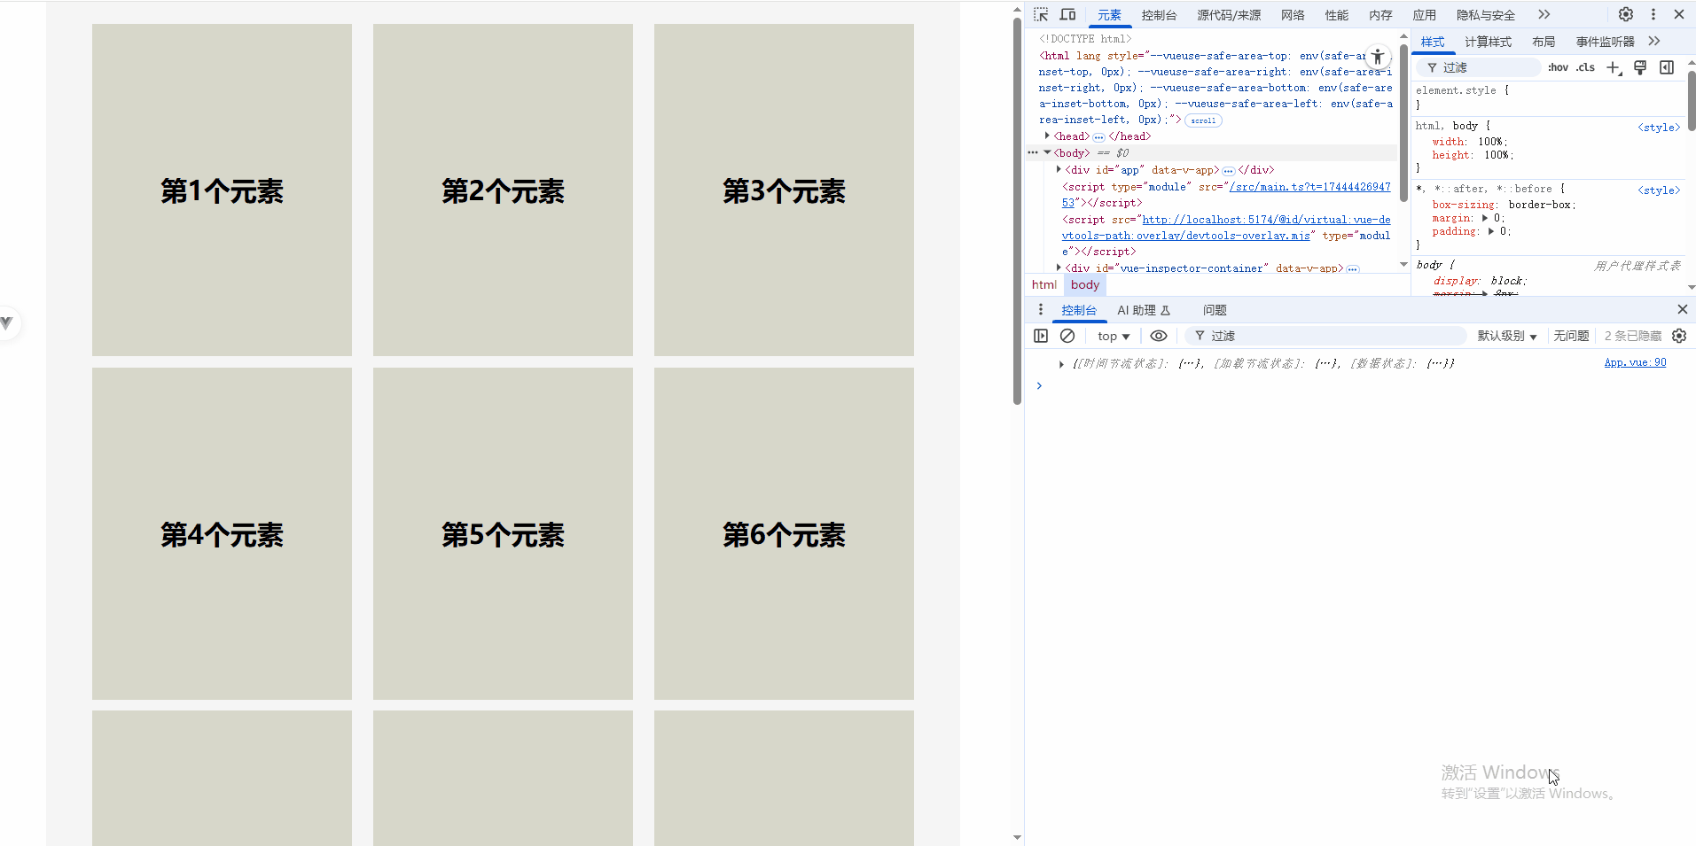Toggle the .cls class editor button
This screenshot has height=846, width=1696.
click(1585, 67)
